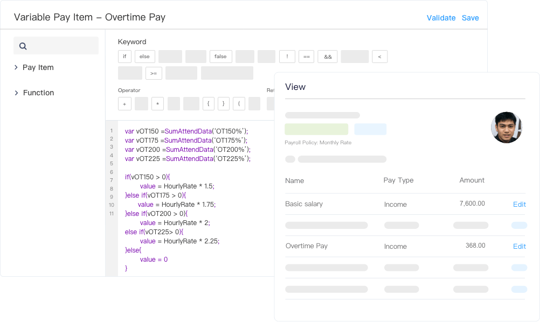
Task: Click code line with vOT150 declaration
Action: [186, 131]
